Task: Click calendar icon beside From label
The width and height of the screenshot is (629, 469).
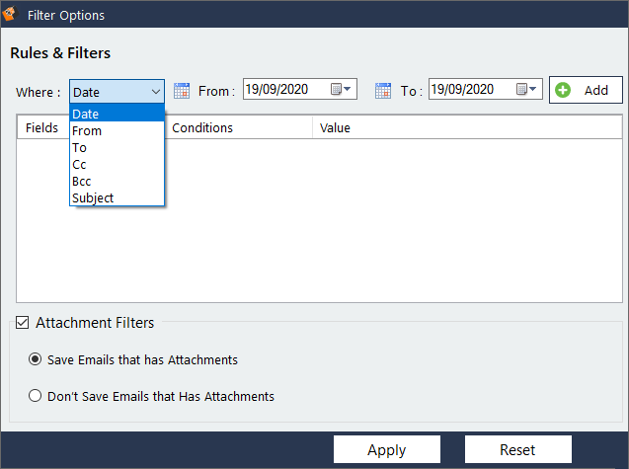Action: 182,91
